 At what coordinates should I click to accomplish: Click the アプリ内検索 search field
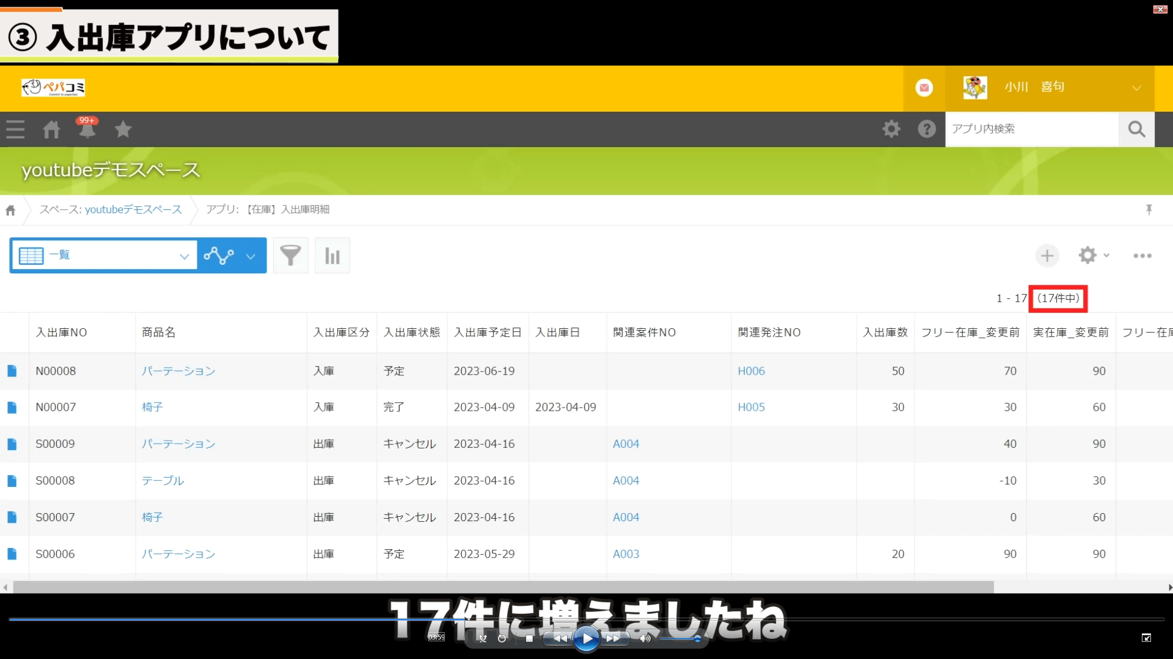1032,129
